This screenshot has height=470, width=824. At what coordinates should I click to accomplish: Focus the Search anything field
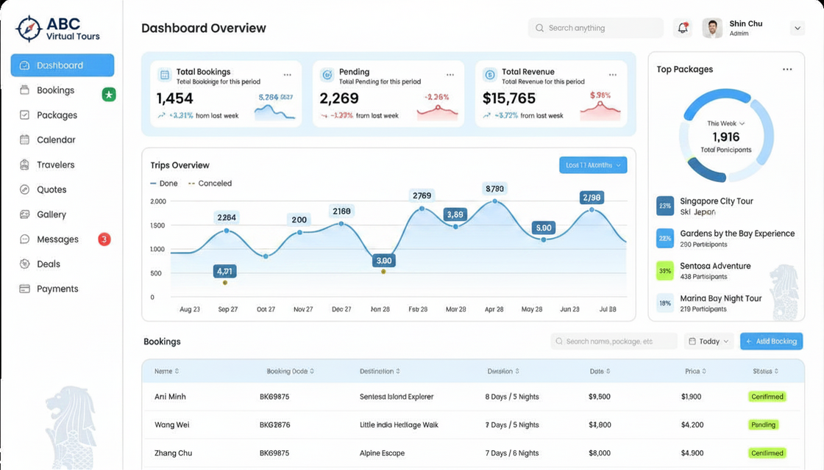(x=595, y=28)
